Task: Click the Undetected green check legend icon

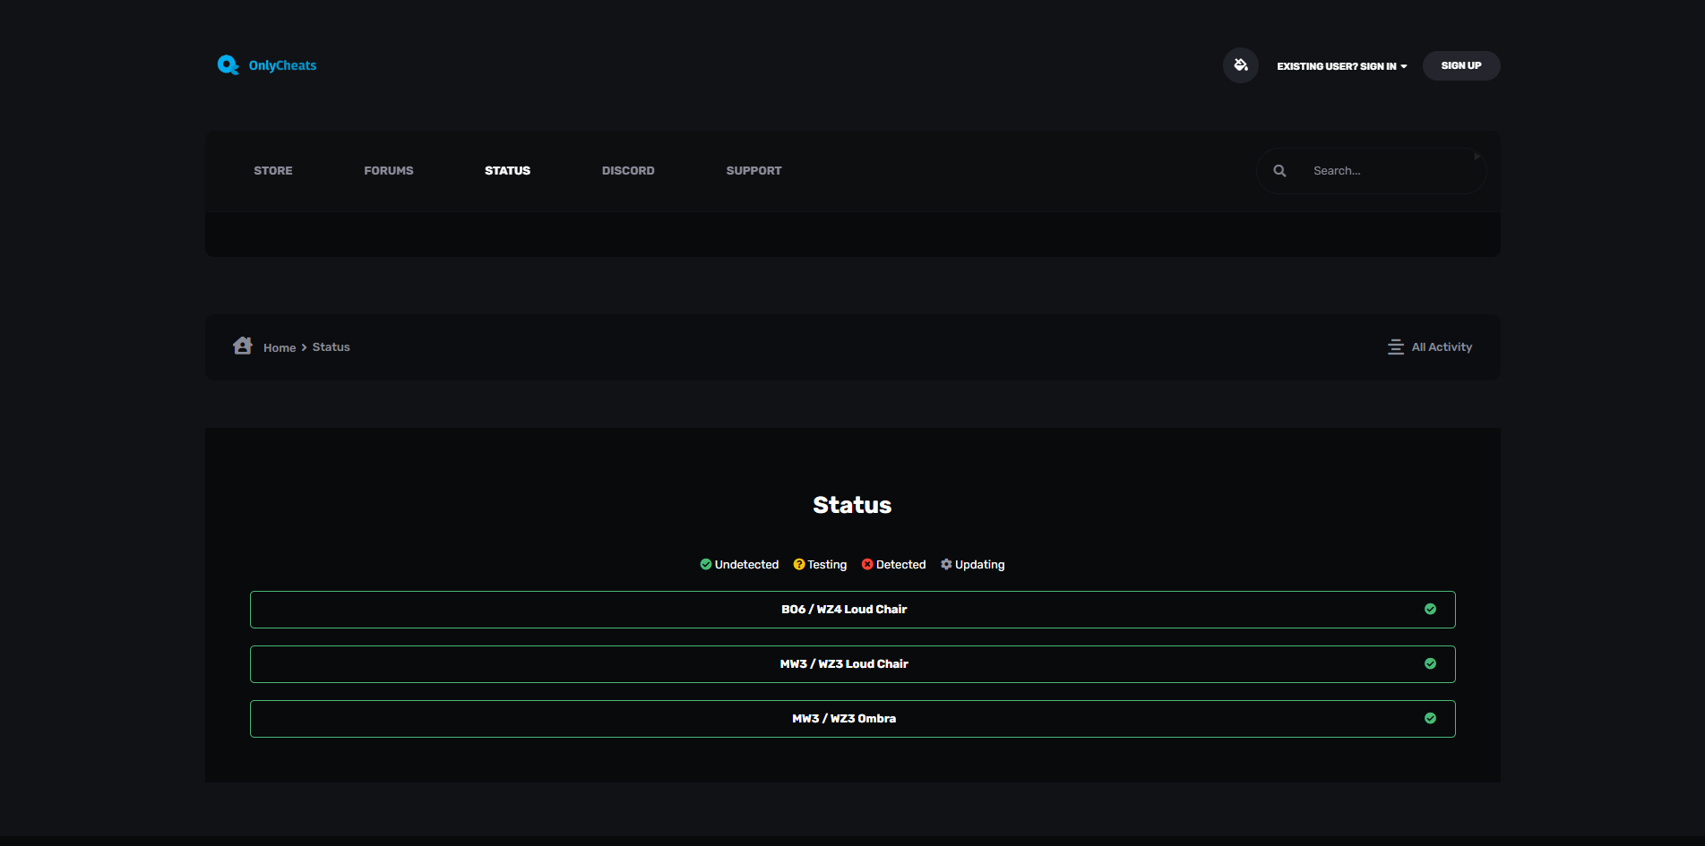Action: (x=706, y=564)
